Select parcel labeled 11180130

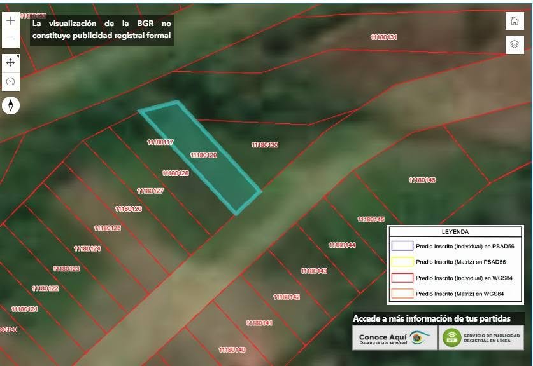[265, 145]
